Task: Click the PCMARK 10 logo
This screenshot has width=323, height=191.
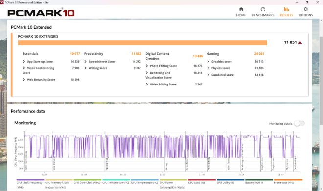Action: [41, 13]
